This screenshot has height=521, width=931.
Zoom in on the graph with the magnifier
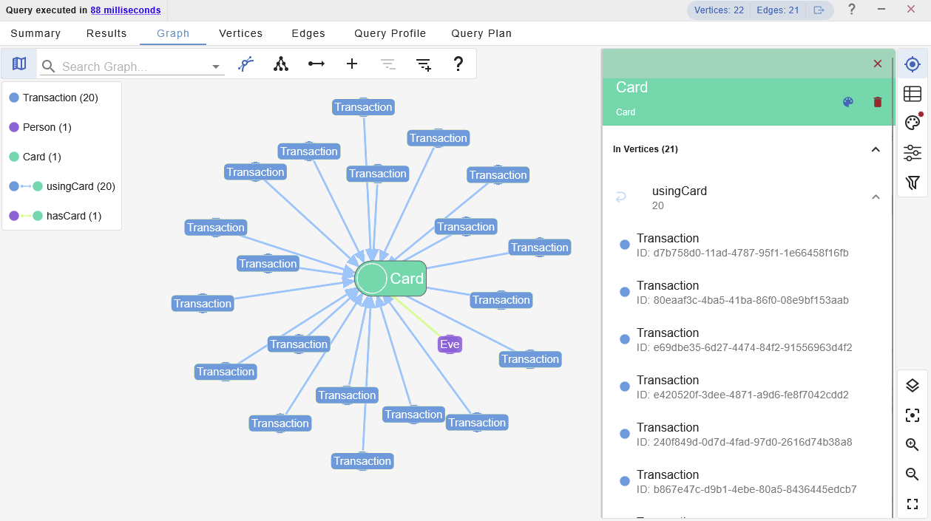[913, 445]
